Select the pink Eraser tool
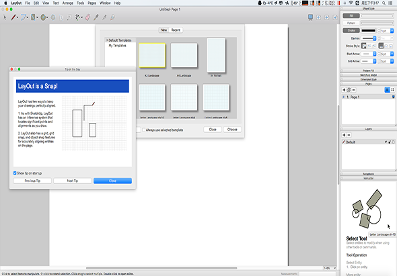The width and height of the screenshot is (397, 276). pos(88,17)
